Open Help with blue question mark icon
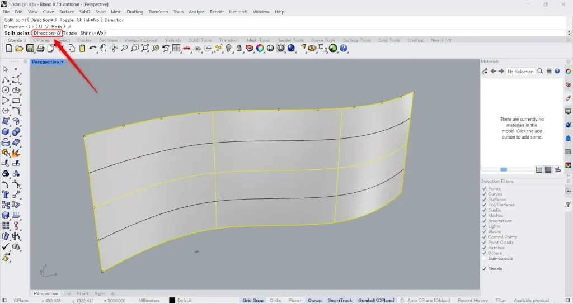573x304 pixels. point(344,48)
